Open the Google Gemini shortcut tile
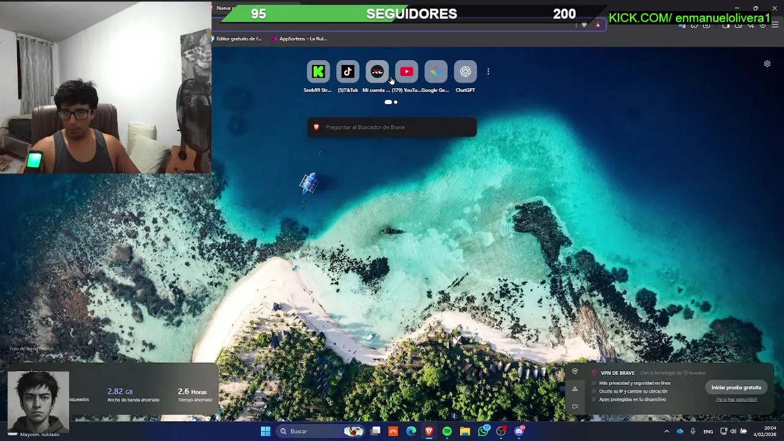 pos(435,72)
